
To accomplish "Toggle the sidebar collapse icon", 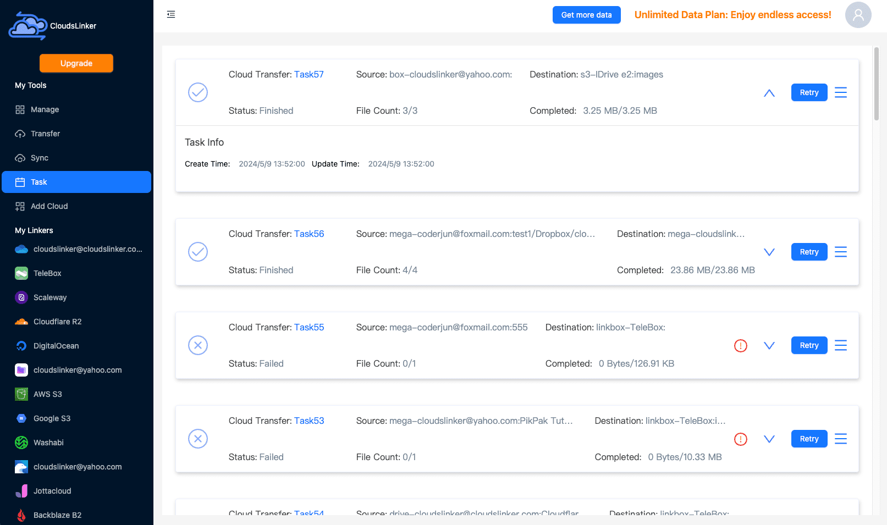I will point(171,14).
